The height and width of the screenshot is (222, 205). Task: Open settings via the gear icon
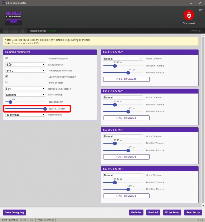(201, 10)
